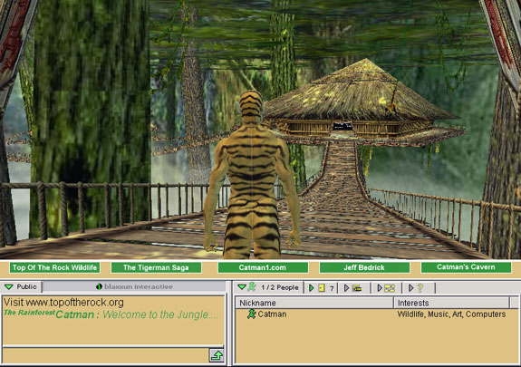Click the blaxxun interactive logo bar
Viewport: 521px width, 367px height.
(x=134, y=286)
